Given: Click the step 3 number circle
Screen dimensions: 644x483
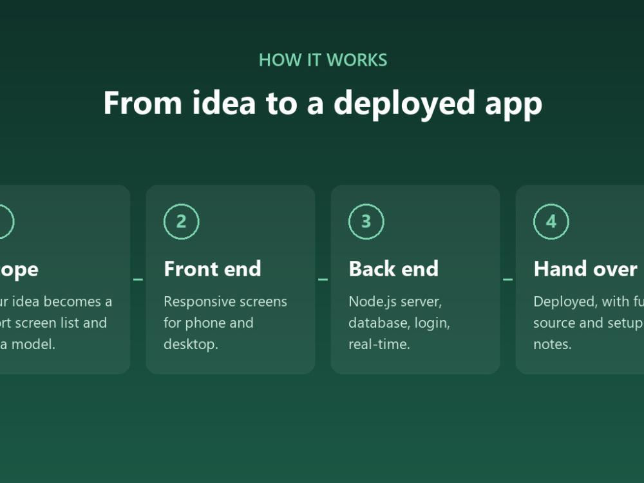Looking at the screenshot, I should 366,222.
